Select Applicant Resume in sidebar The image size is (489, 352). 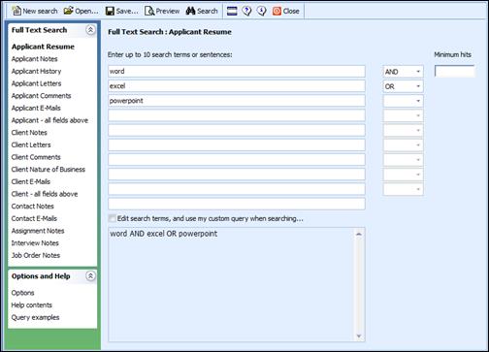coord(43,47)
